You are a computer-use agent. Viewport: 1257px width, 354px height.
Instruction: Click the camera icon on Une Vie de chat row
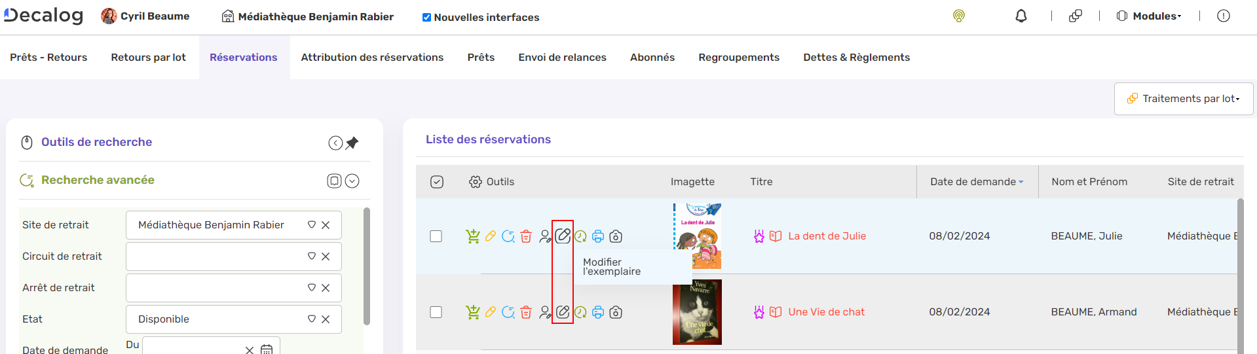pos(616,312)
